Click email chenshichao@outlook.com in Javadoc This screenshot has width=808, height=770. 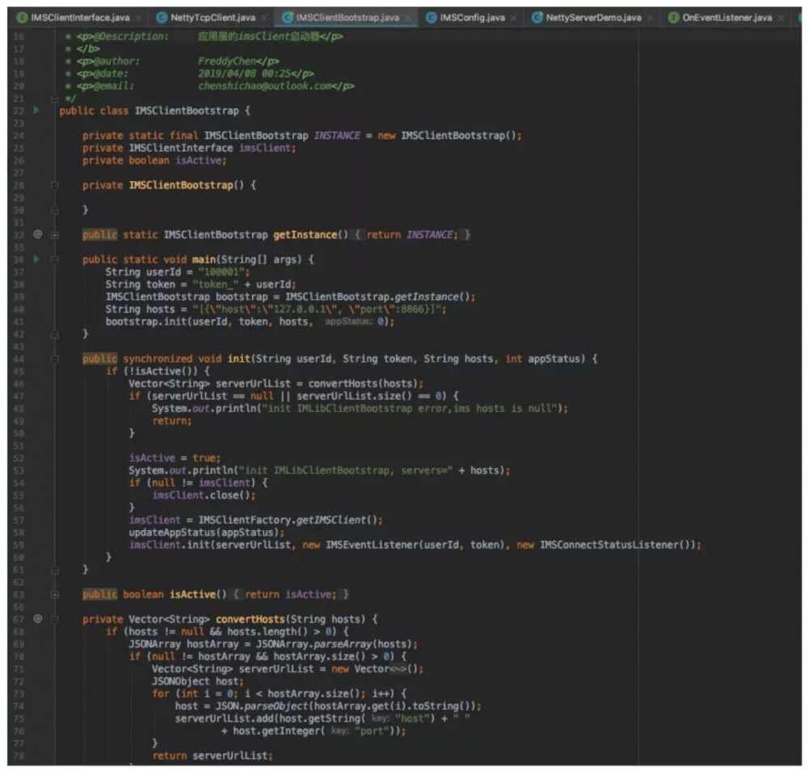tap(265, 86)
